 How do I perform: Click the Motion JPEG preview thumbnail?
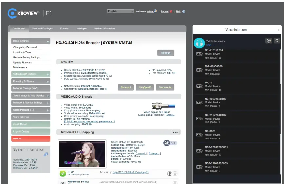(82, 154)
